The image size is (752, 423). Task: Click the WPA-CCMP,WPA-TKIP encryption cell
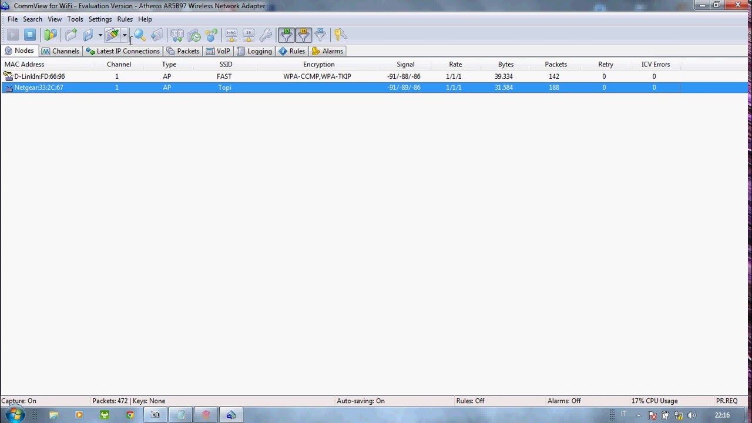tap(317, 76)
